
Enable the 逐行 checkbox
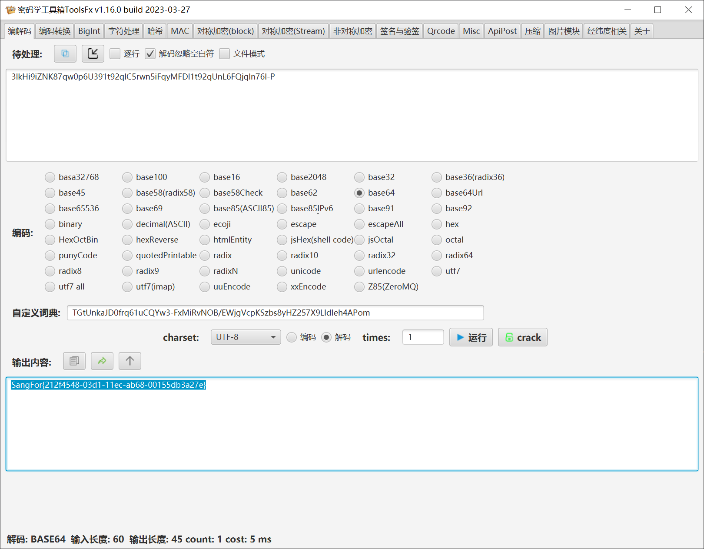(115, 53)
